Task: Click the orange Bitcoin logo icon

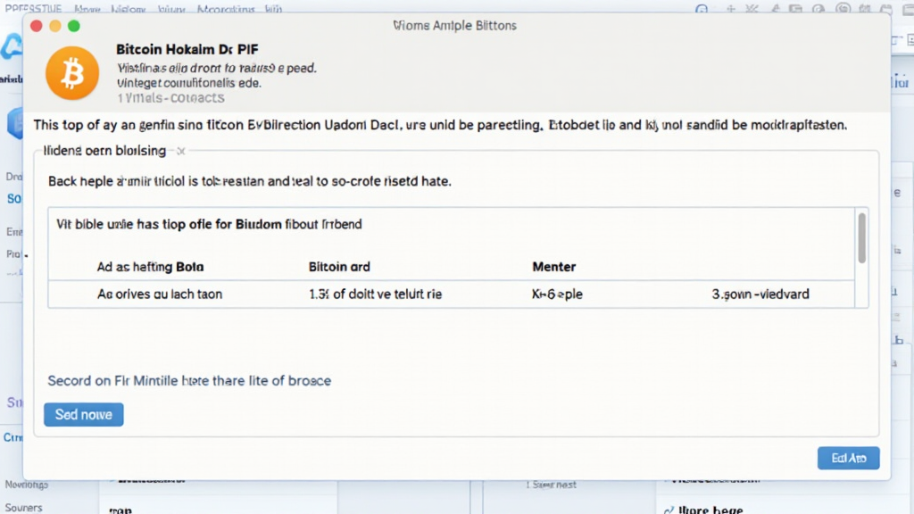Action: pos(71,72)
